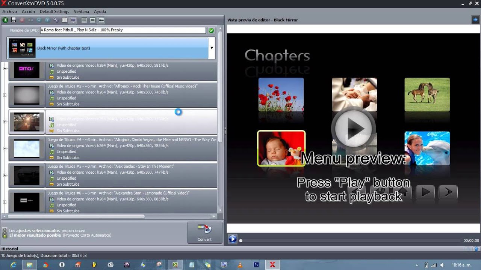This screenshot has width=481, height=270.
Task: Click the green checkmark next to DVD name
Action: point(211,30)
